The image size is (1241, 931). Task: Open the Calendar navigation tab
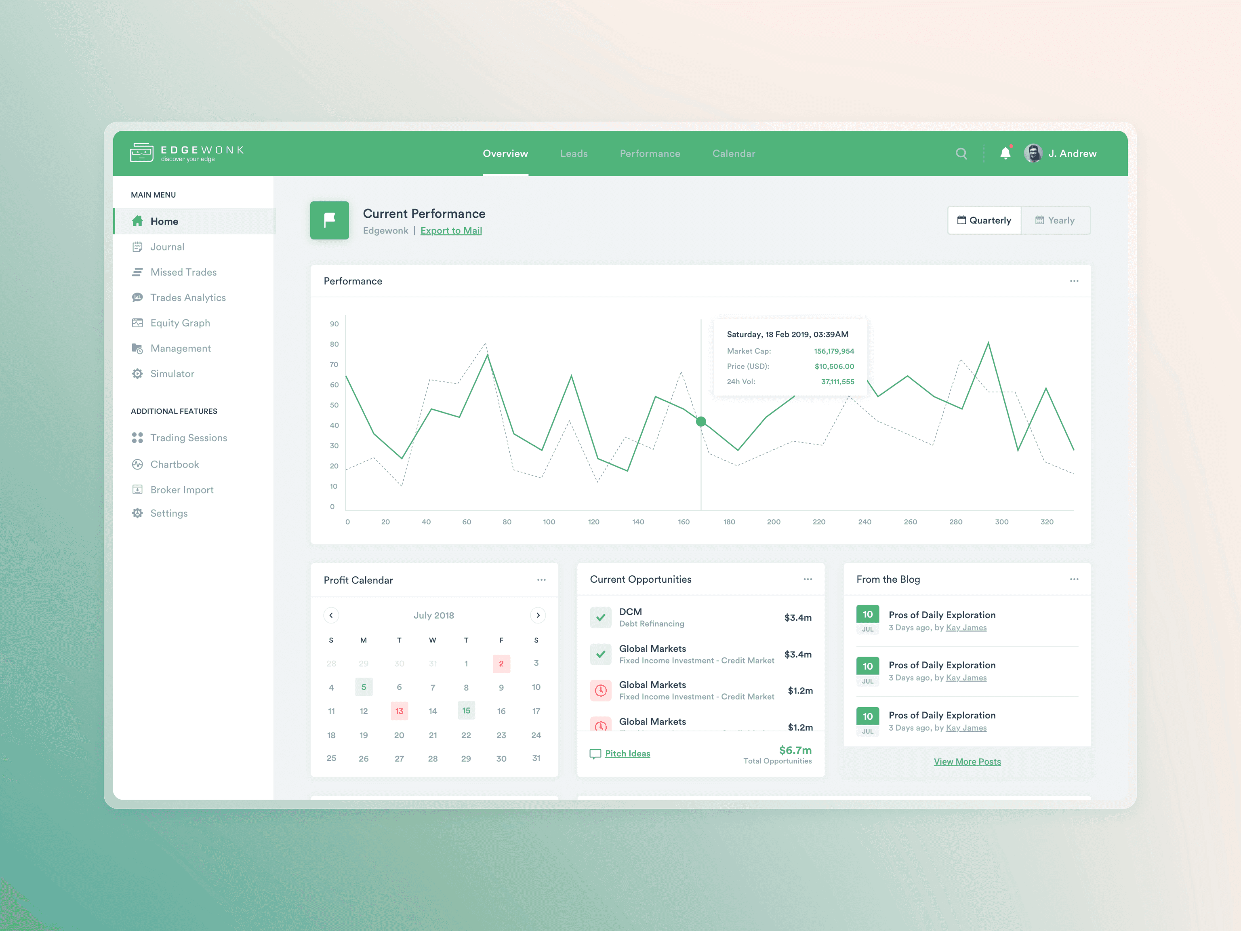[733, 153]
